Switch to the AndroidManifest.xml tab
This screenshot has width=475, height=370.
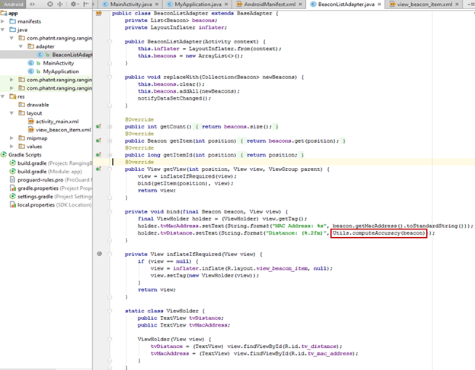point(269,5)
